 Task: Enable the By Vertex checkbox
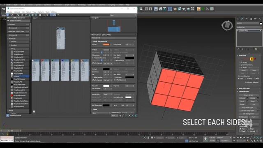pos(239,62)
